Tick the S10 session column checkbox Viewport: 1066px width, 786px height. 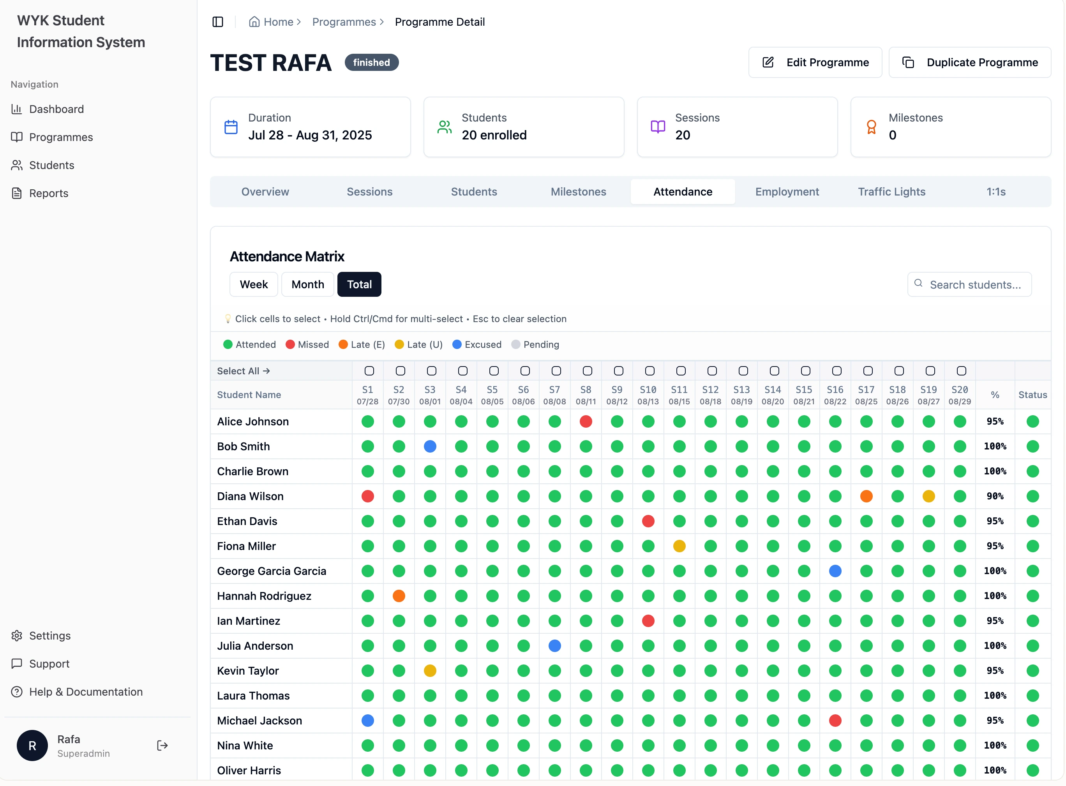[x=649, y=371]
